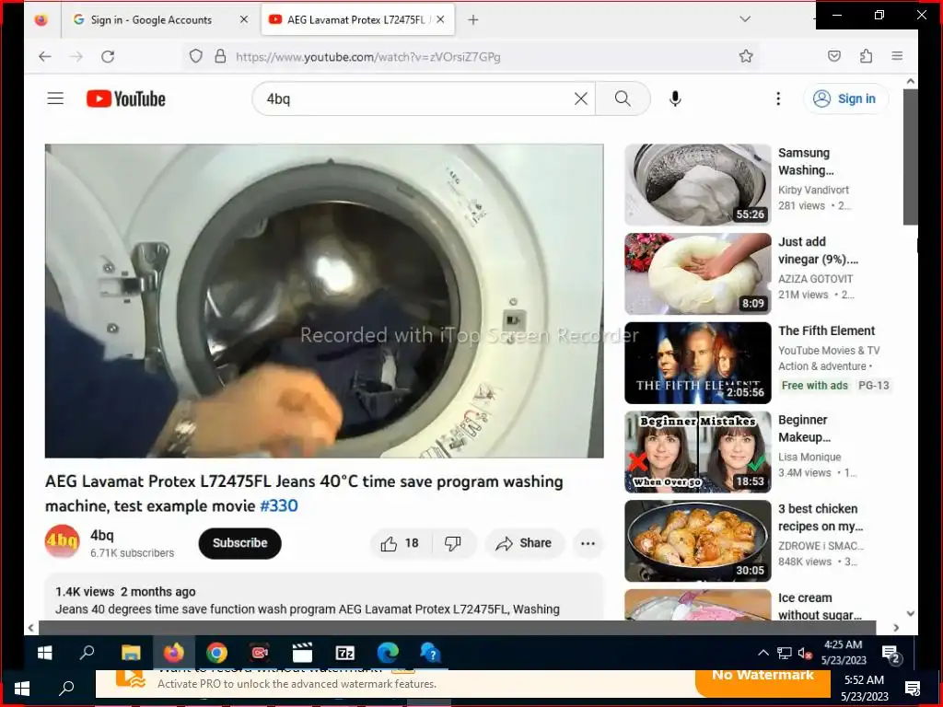Viewport: 943px width, 707px height.
Task: Open Beginner Makeup Mistakes thumbnail
Action: (698, 451)
